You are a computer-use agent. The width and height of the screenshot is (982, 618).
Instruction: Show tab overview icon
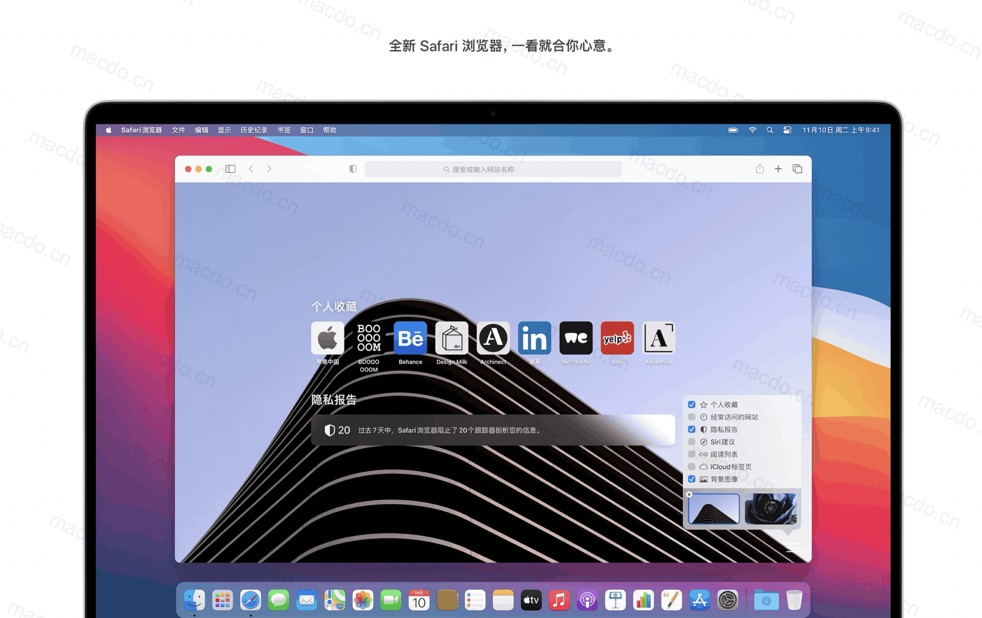(x=797, y=169)
